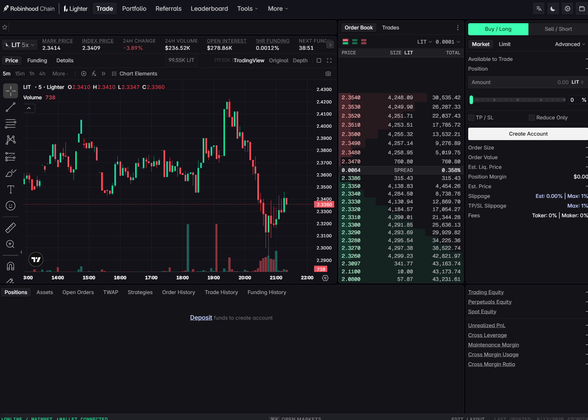Pick the brush drawing tool

11,173
